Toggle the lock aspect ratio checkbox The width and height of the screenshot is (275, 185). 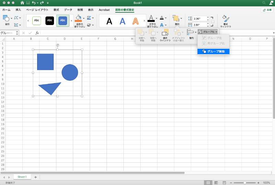212,22
